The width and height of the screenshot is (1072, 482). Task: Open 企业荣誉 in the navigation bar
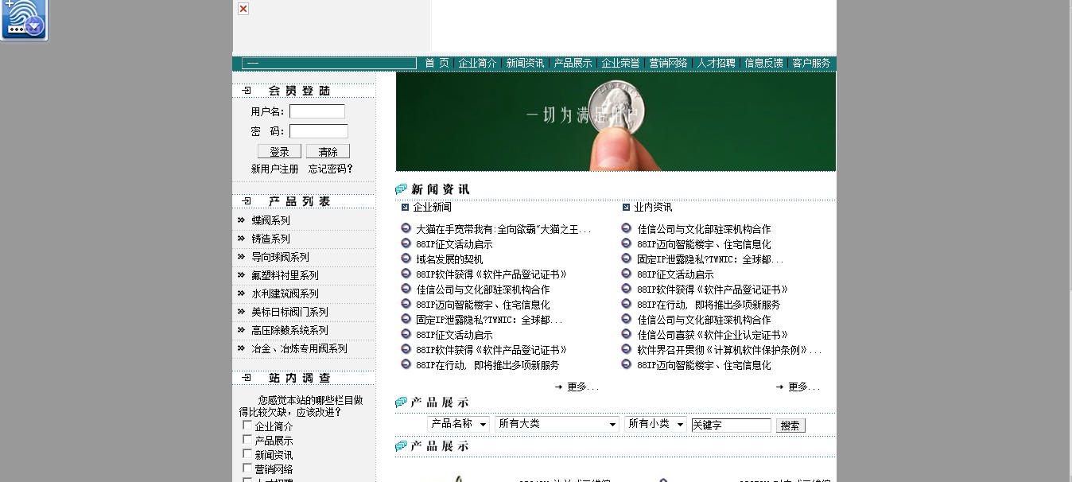(620, 64)
